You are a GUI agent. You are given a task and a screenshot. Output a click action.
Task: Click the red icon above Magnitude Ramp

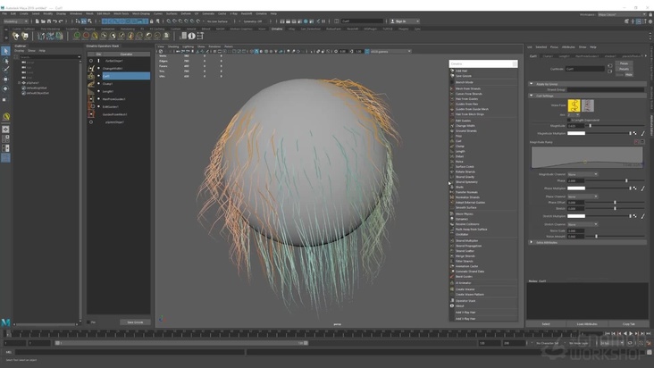click(x=636, y=142)
